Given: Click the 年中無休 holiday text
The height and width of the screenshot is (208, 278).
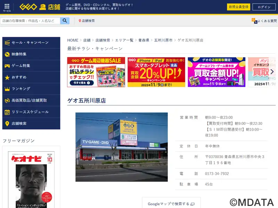Looking at the screenshot, I should click(212, 146).
